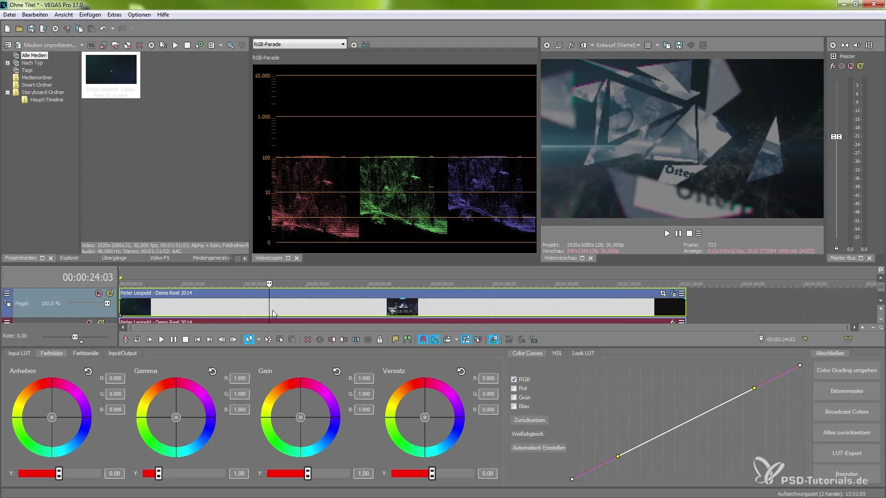Enable the Grün channel checkbox
This screenshot has width=886, height=498.
pos(514,397)
